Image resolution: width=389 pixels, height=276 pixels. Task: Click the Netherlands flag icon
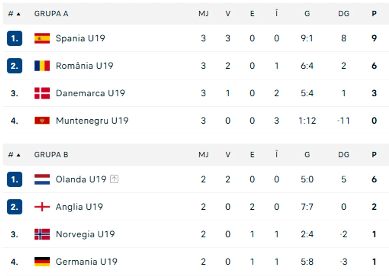pyautogui.click(x=42, y=179)
